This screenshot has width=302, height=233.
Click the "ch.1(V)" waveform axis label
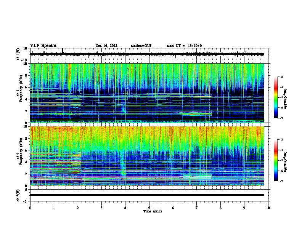coord(18,54)
